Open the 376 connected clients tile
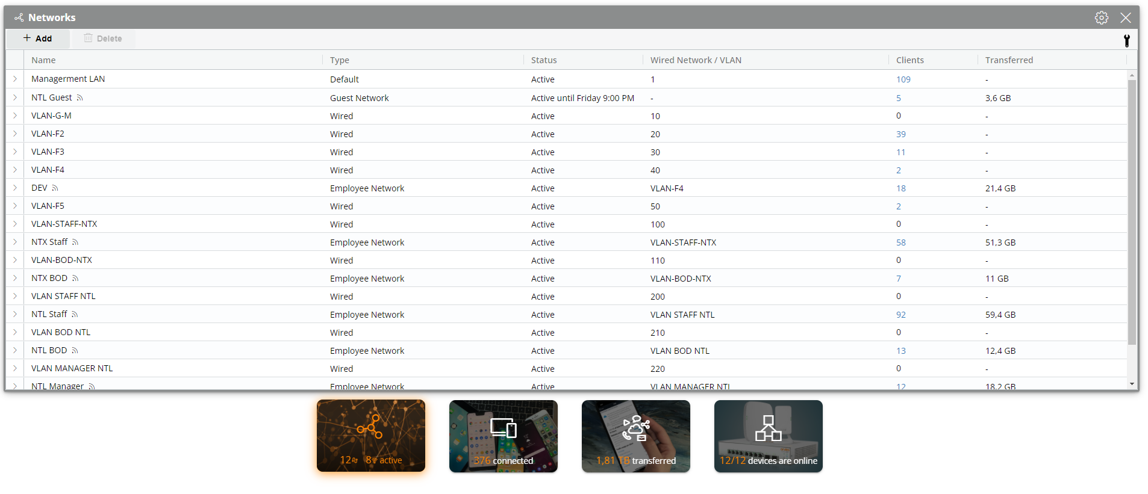This screenshot has height=494, width=1148. pos(504,436)
